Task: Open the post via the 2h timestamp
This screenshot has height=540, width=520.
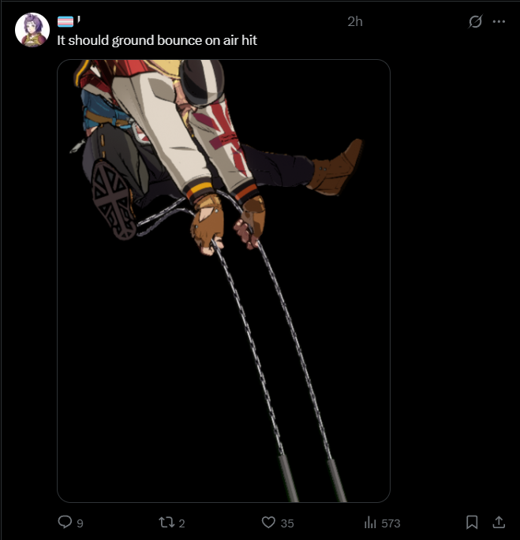Action: 355,22
